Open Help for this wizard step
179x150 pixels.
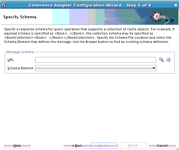point(17,145)
